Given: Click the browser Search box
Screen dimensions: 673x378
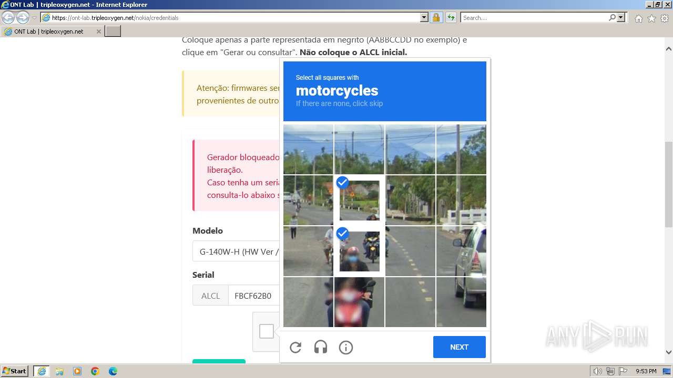Looking at the screenshot, I should tap(534, 17).
